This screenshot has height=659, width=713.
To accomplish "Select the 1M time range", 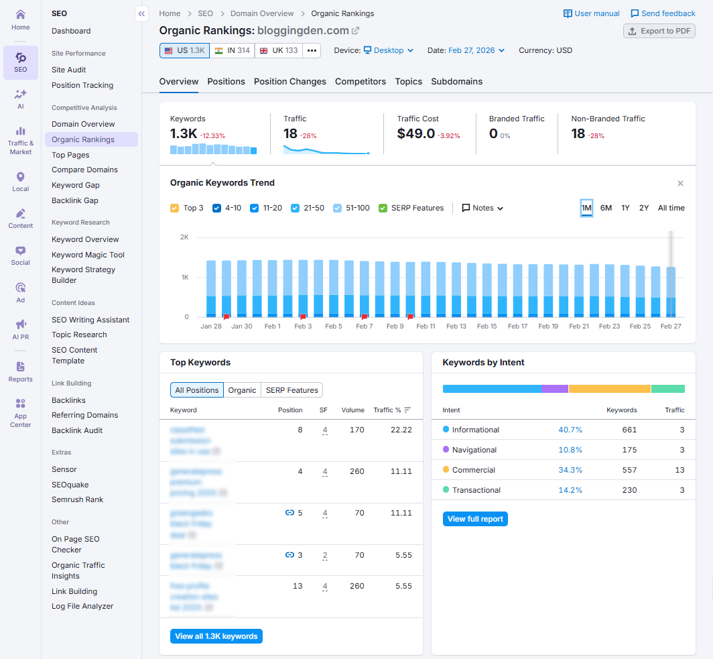I will [586, 208].
